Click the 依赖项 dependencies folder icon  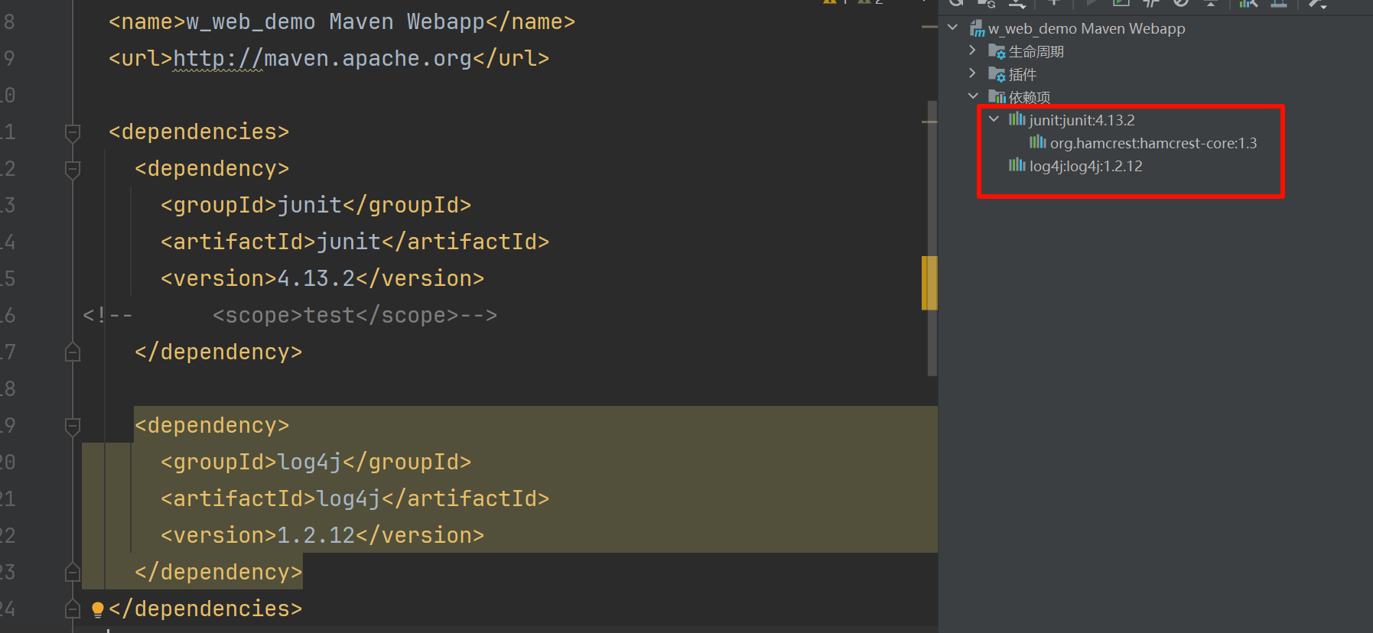click(996, 97)
